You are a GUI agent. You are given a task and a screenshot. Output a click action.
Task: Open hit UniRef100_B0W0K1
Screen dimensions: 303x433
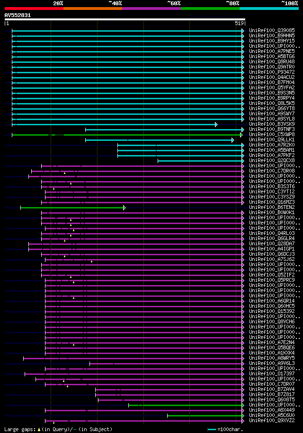click(x=272, y=213)
